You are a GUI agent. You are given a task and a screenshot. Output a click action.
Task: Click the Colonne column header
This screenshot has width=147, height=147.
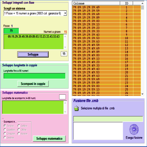pyautogui.click(x=96, y=3)
